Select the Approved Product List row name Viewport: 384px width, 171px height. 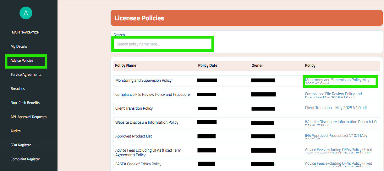click(134, 136)
